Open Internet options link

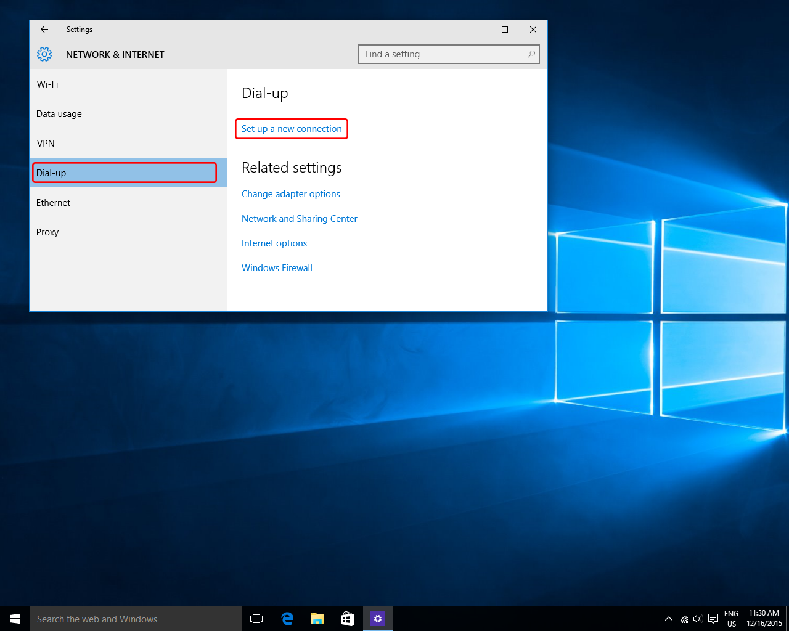point(274,243)
